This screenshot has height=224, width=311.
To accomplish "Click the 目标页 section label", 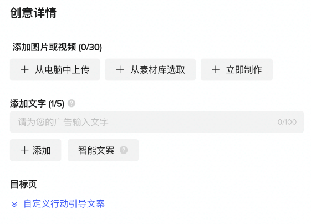I will pyautogui.click(x=23, y=184).
